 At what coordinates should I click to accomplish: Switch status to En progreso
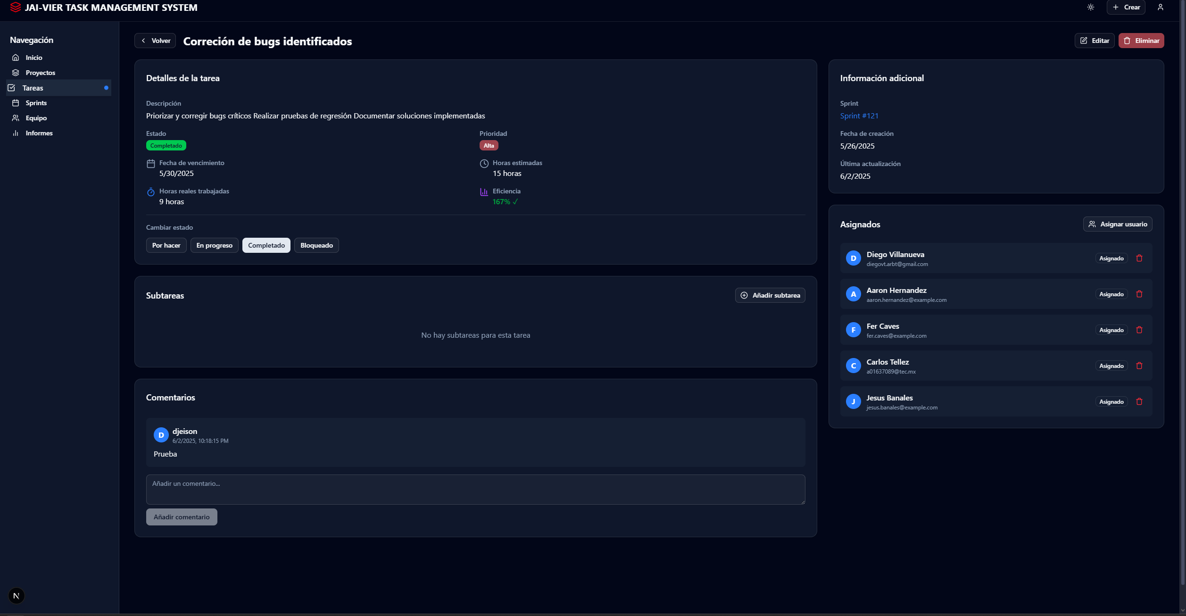214,245
